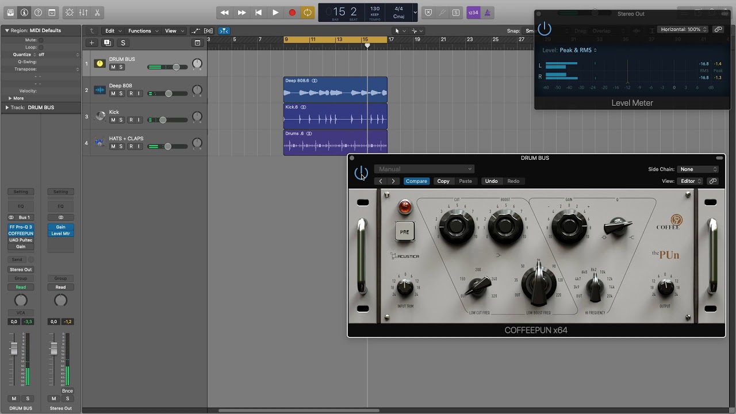Toggle the Count-in 1234 button
Screen dimensions: 736x414
(473, 12)
